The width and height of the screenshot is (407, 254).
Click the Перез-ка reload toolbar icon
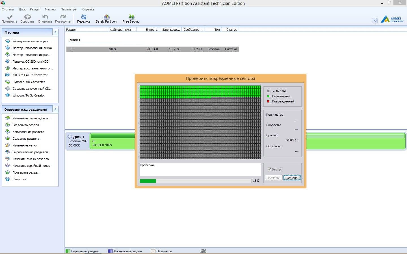coord(84,19)
